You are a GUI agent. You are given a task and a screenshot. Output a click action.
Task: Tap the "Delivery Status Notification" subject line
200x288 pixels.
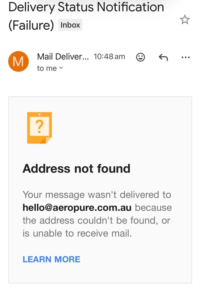[86, 7]
